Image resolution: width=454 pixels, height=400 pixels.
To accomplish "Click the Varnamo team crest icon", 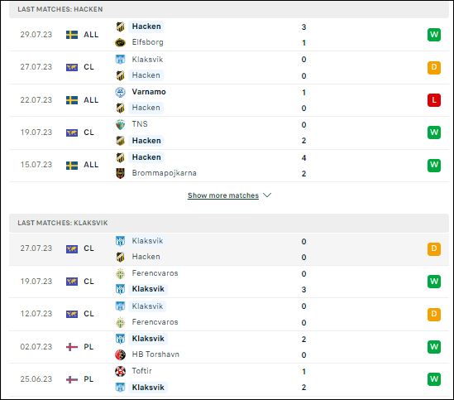I will pyautogui.click(x=120, y=92).
